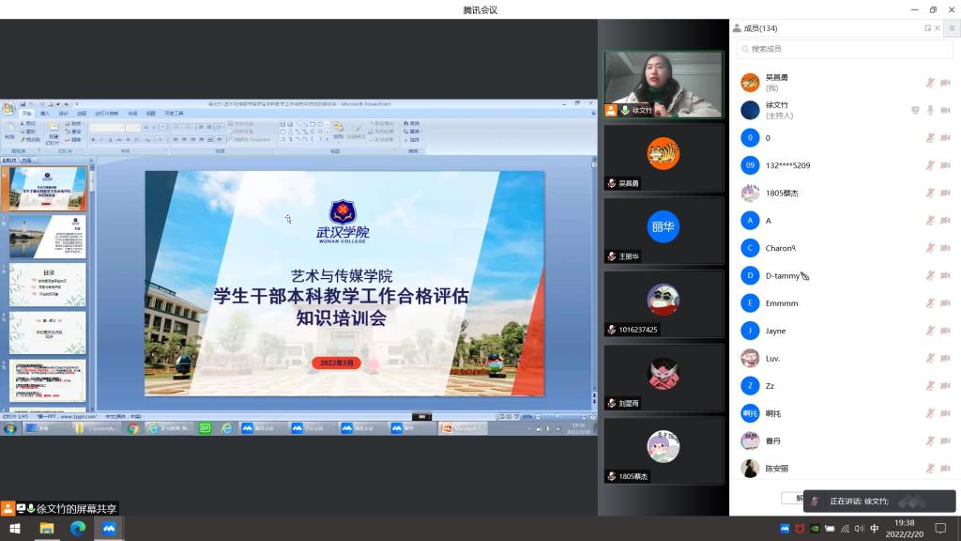
Task: Click the muted mic icon for Emmmm
Action: tap(930, 303)
